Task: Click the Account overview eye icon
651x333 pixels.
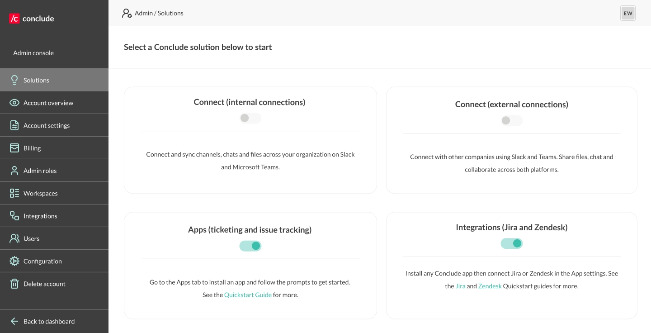Action: pyautogui.click(x=14, y=102)
